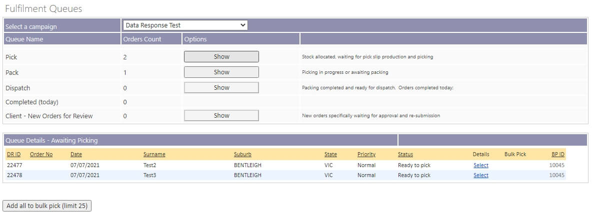Click Select link for order 22478
Screen dimensions: 593x213
pyautogui.click(x=480, y=175)
